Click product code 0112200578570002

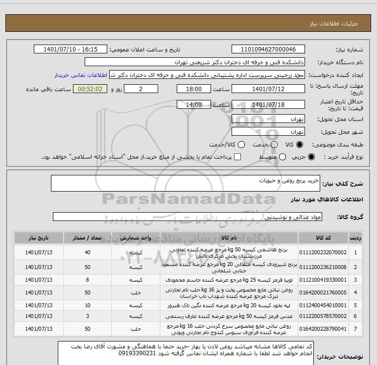tap(323, 316)
